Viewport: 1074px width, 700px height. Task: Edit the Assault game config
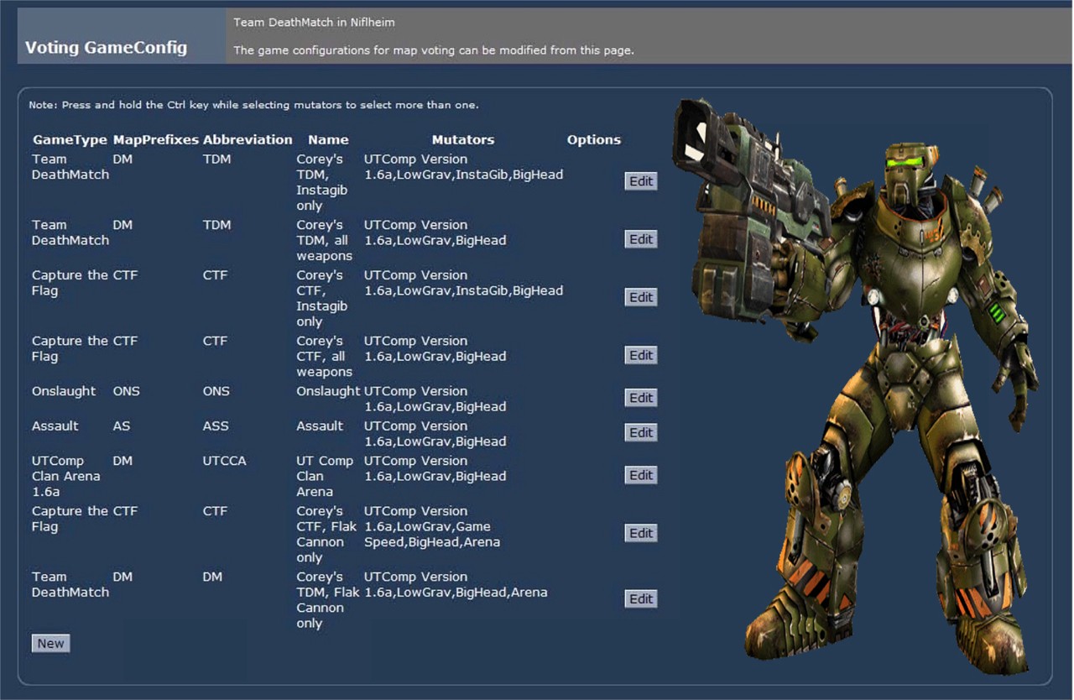click(641, 432)
